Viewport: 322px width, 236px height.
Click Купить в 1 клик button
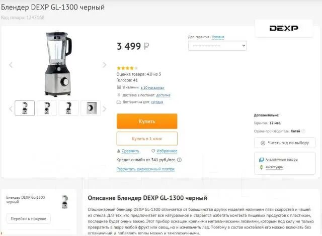[x=147, y=139]
